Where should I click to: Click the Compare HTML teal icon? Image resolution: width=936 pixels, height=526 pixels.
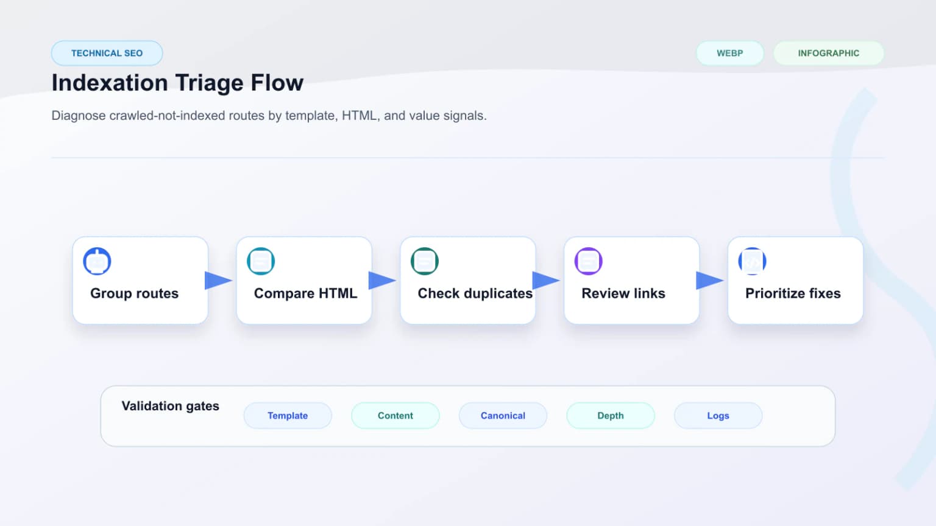(261, 261)
